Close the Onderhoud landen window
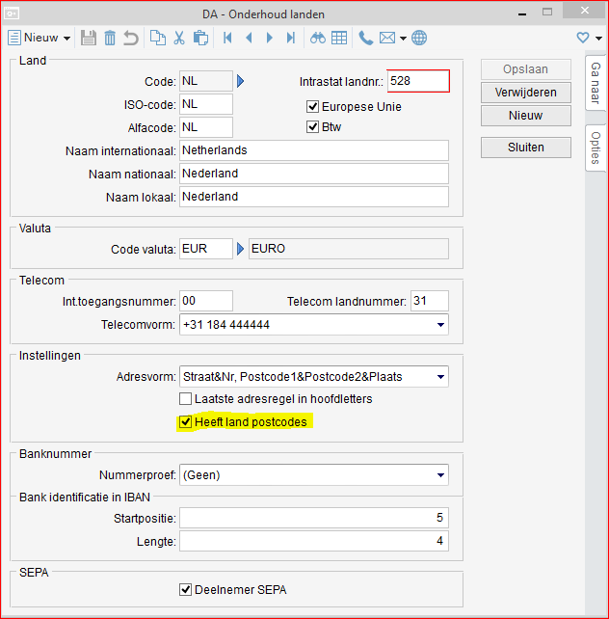 point(584,11)
